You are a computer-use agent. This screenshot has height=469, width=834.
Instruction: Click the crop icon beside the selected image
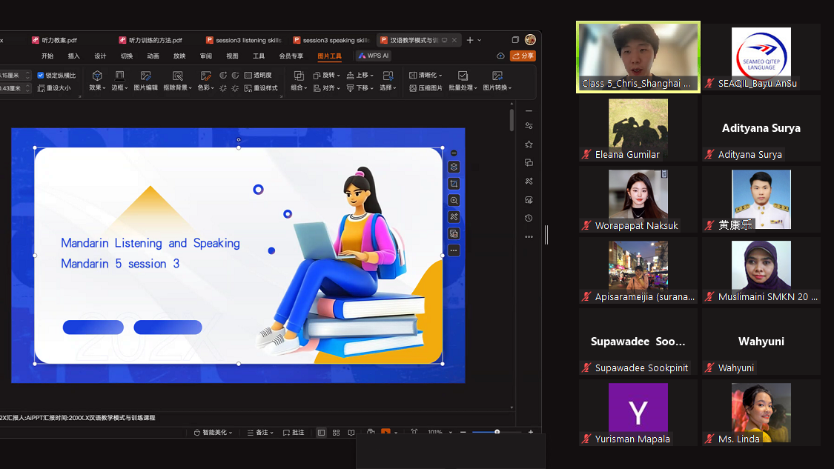(454, 184)
